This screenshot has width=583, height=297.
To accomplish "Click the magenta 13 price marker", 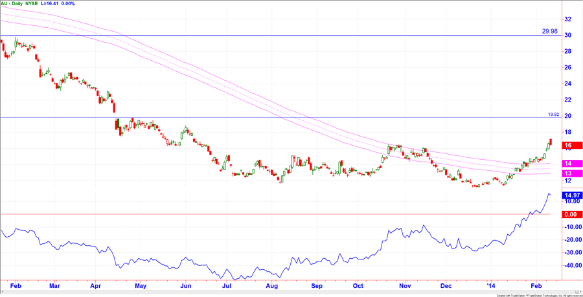I will pyautogui.click(x=567, y=173).
